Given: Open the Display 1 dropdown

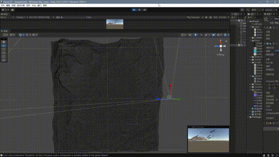Looking at the screenshot, I should [22, 17].
